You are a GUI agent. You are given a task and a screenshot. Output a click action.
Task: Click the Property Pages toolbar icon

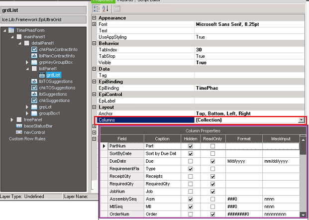click(x=117, y=8)
